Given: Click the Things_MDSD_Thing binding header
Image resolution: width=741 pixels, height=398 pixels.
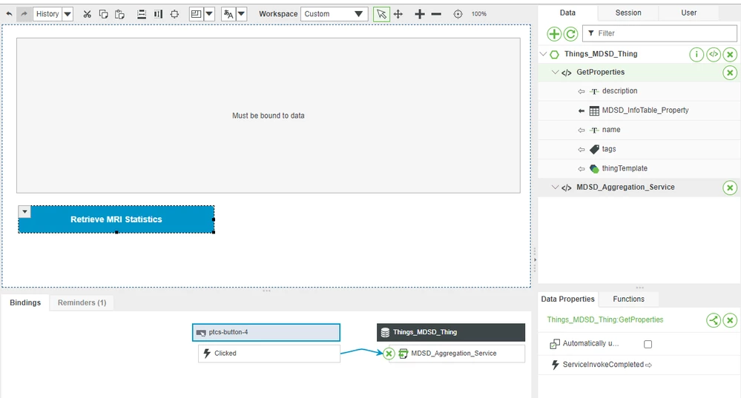Looking at the screenshot, I should pos(451,332).
